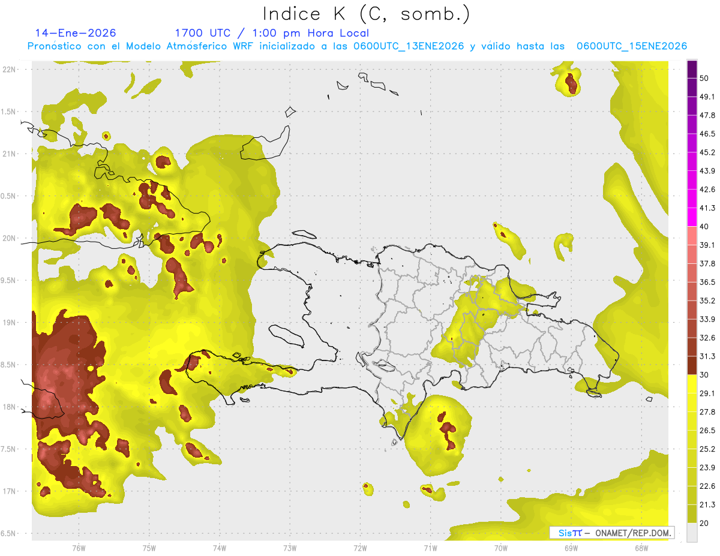
Task: Click the longitude label "73W"
Action: tap(290, 548)
